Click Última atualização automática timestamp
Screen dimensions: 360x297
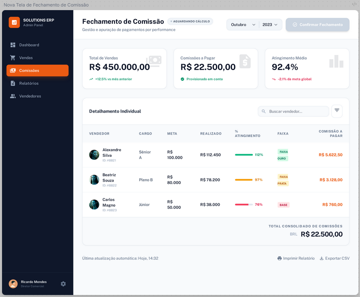click(x=120, y=258)
